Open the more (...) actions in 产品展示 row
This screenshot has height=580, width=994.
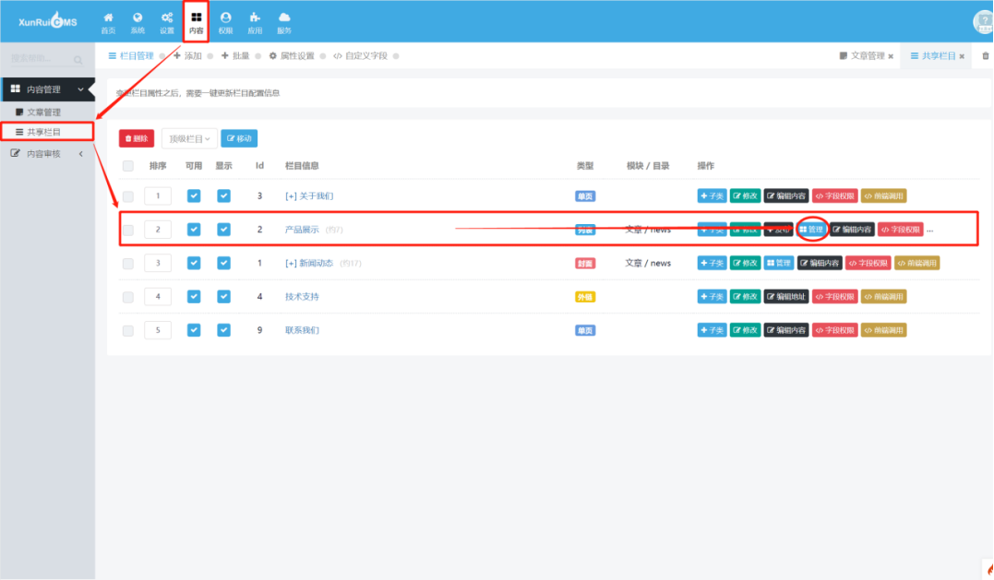pos(930,230)
